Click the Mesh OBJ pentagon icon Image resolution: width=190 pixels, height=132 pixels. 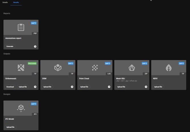132,67
